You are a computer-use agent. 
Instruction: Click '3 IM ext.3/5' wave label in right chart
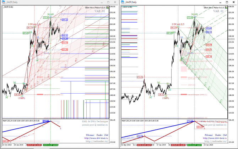[x=178, y=24]
